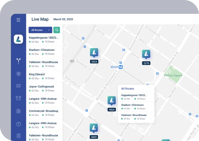199x141 pixels.
Task: Open the hamburger menu in sidebar
Action: click(x=18, y=20)
